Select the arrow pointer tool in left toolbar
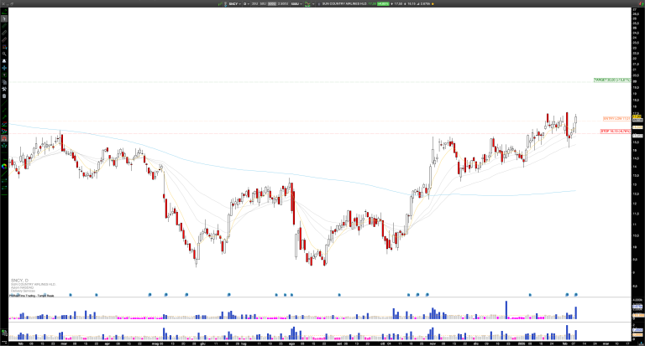 pyautogui.click(x=4, y=18)
